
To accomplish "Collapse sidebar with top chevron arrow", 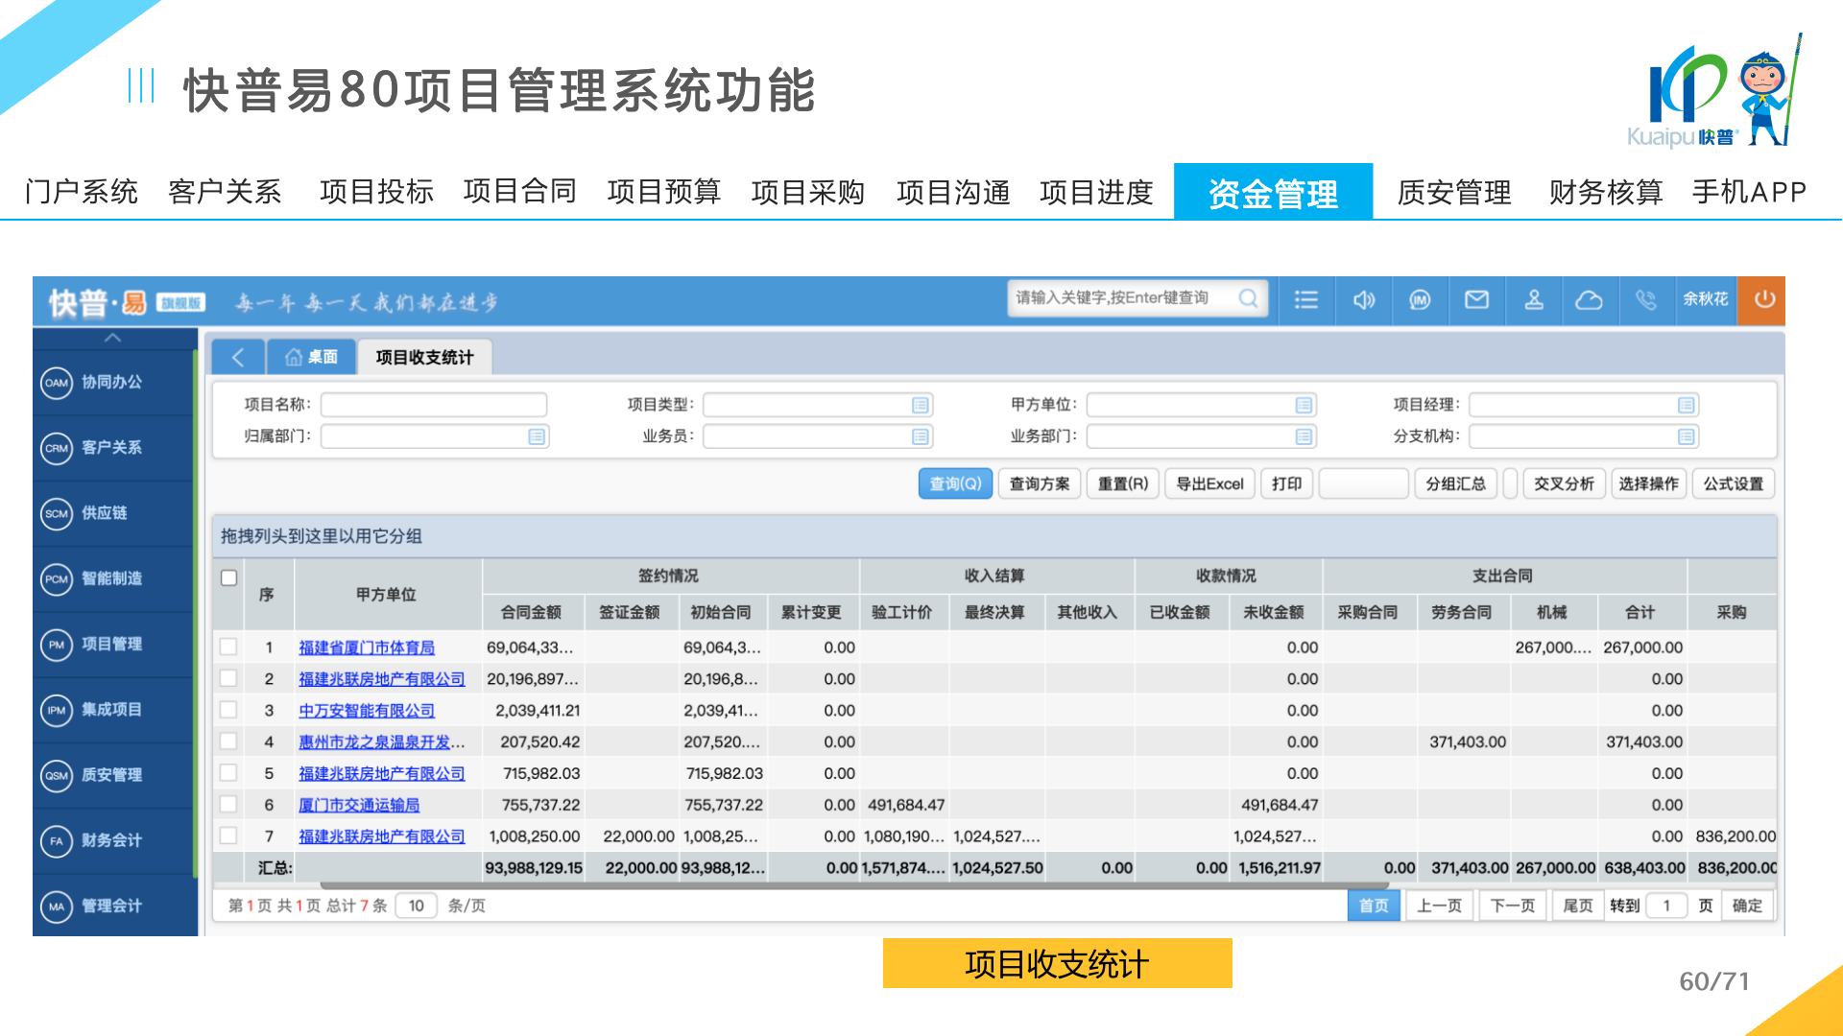I will [x=112, y=338].
